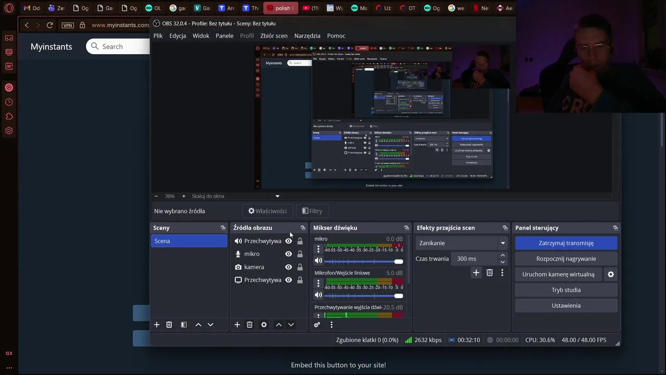Lock the kamera source
The image size is (666, 375).
(x=300, y=267)
